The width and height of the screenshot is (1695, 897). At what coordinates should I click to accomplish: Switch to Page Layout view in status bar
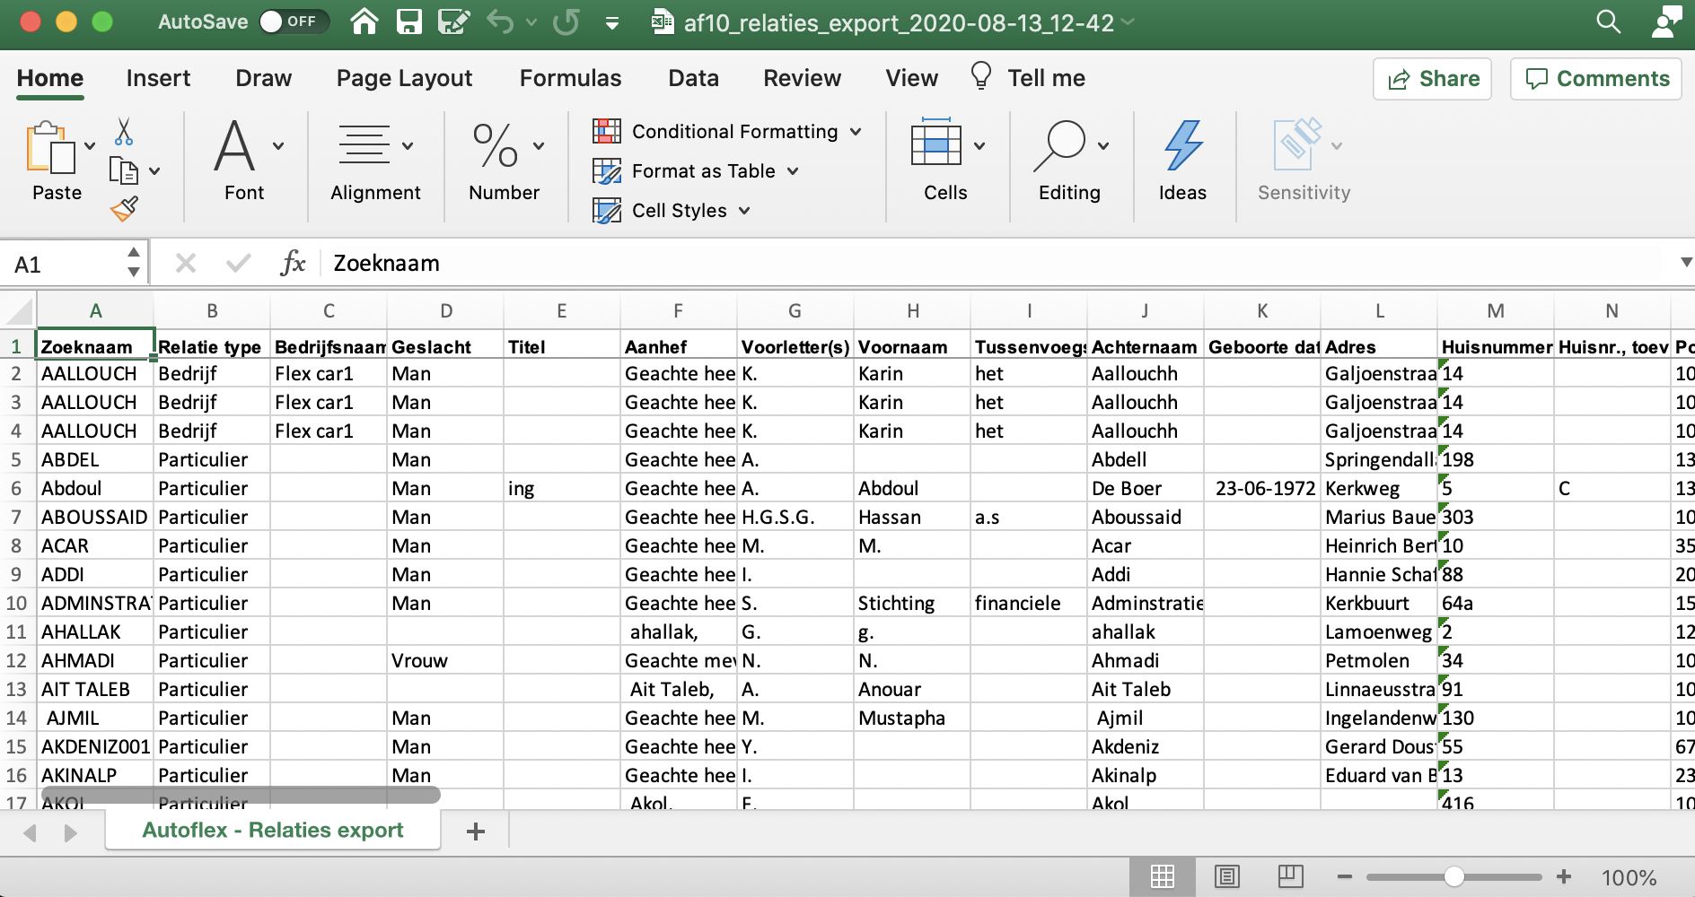pos(1226,876)
